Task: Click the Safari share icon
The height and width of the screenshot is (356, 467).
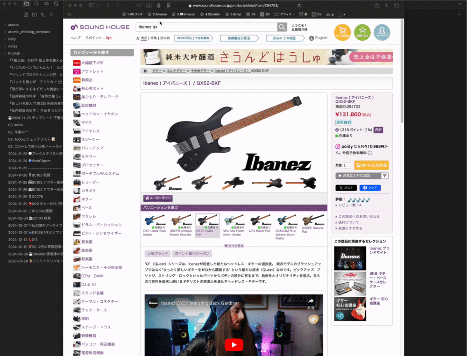Action: click(x=377, y=5)
